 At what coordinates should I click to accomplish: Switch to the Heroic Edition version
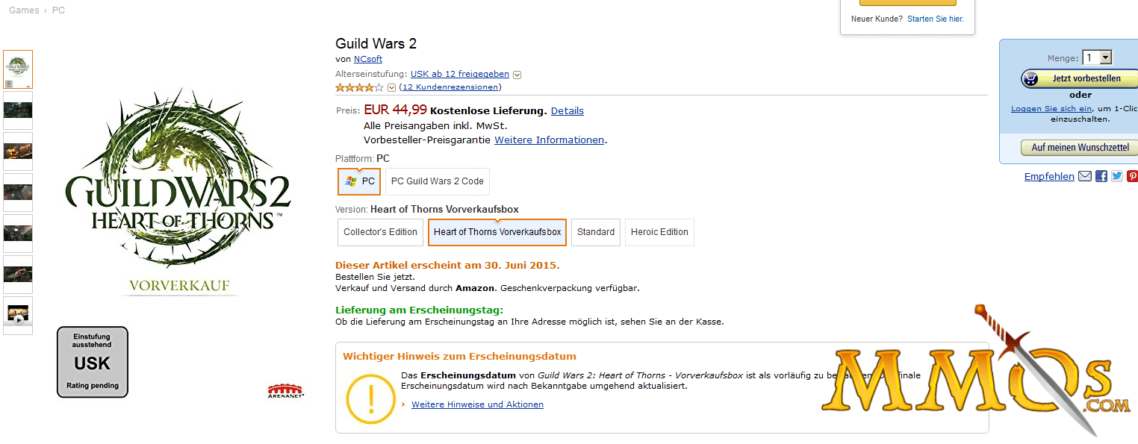659,232
